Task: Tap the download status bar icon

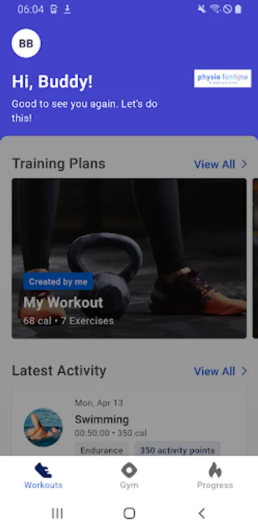Action: [67, 9]
